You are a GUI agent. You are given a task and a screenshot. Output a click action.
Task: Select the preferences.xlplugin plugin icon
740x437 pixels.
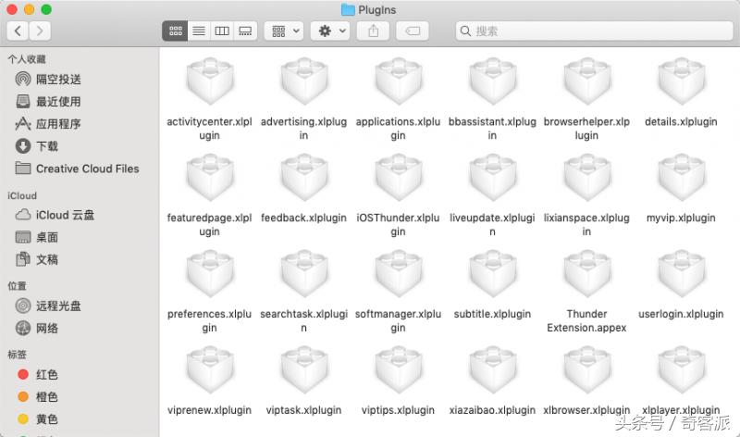click(x=209, y=277)
